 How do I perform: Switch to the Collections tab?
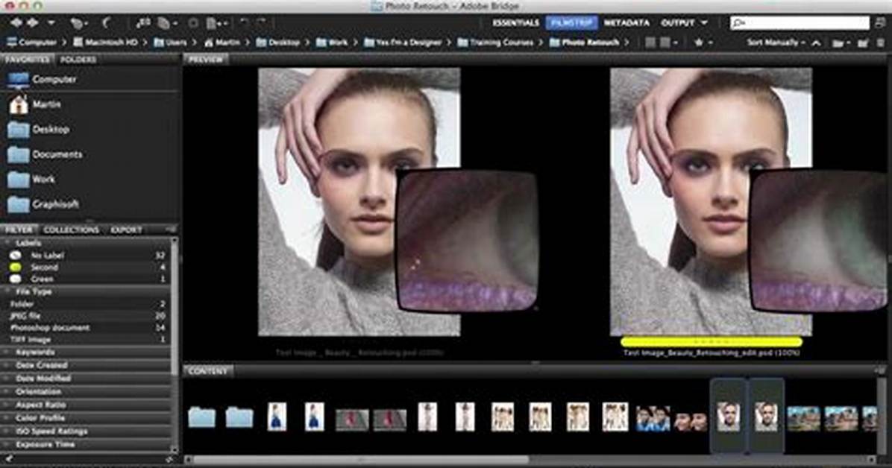(x=72, y=230)
